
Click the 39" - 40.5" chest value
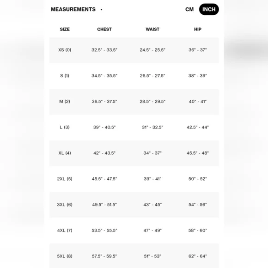pyautogui.click(x=104, y=127)
